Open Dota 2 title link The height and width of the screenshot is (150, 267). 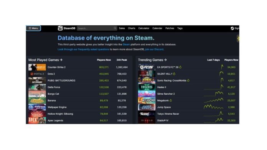pyautogui.click(x=51, y=74)
